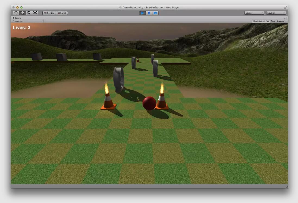Select the Scale tool
Image resolution: width=298 pixels, height=203 pixels.
[x=35, y=13]
